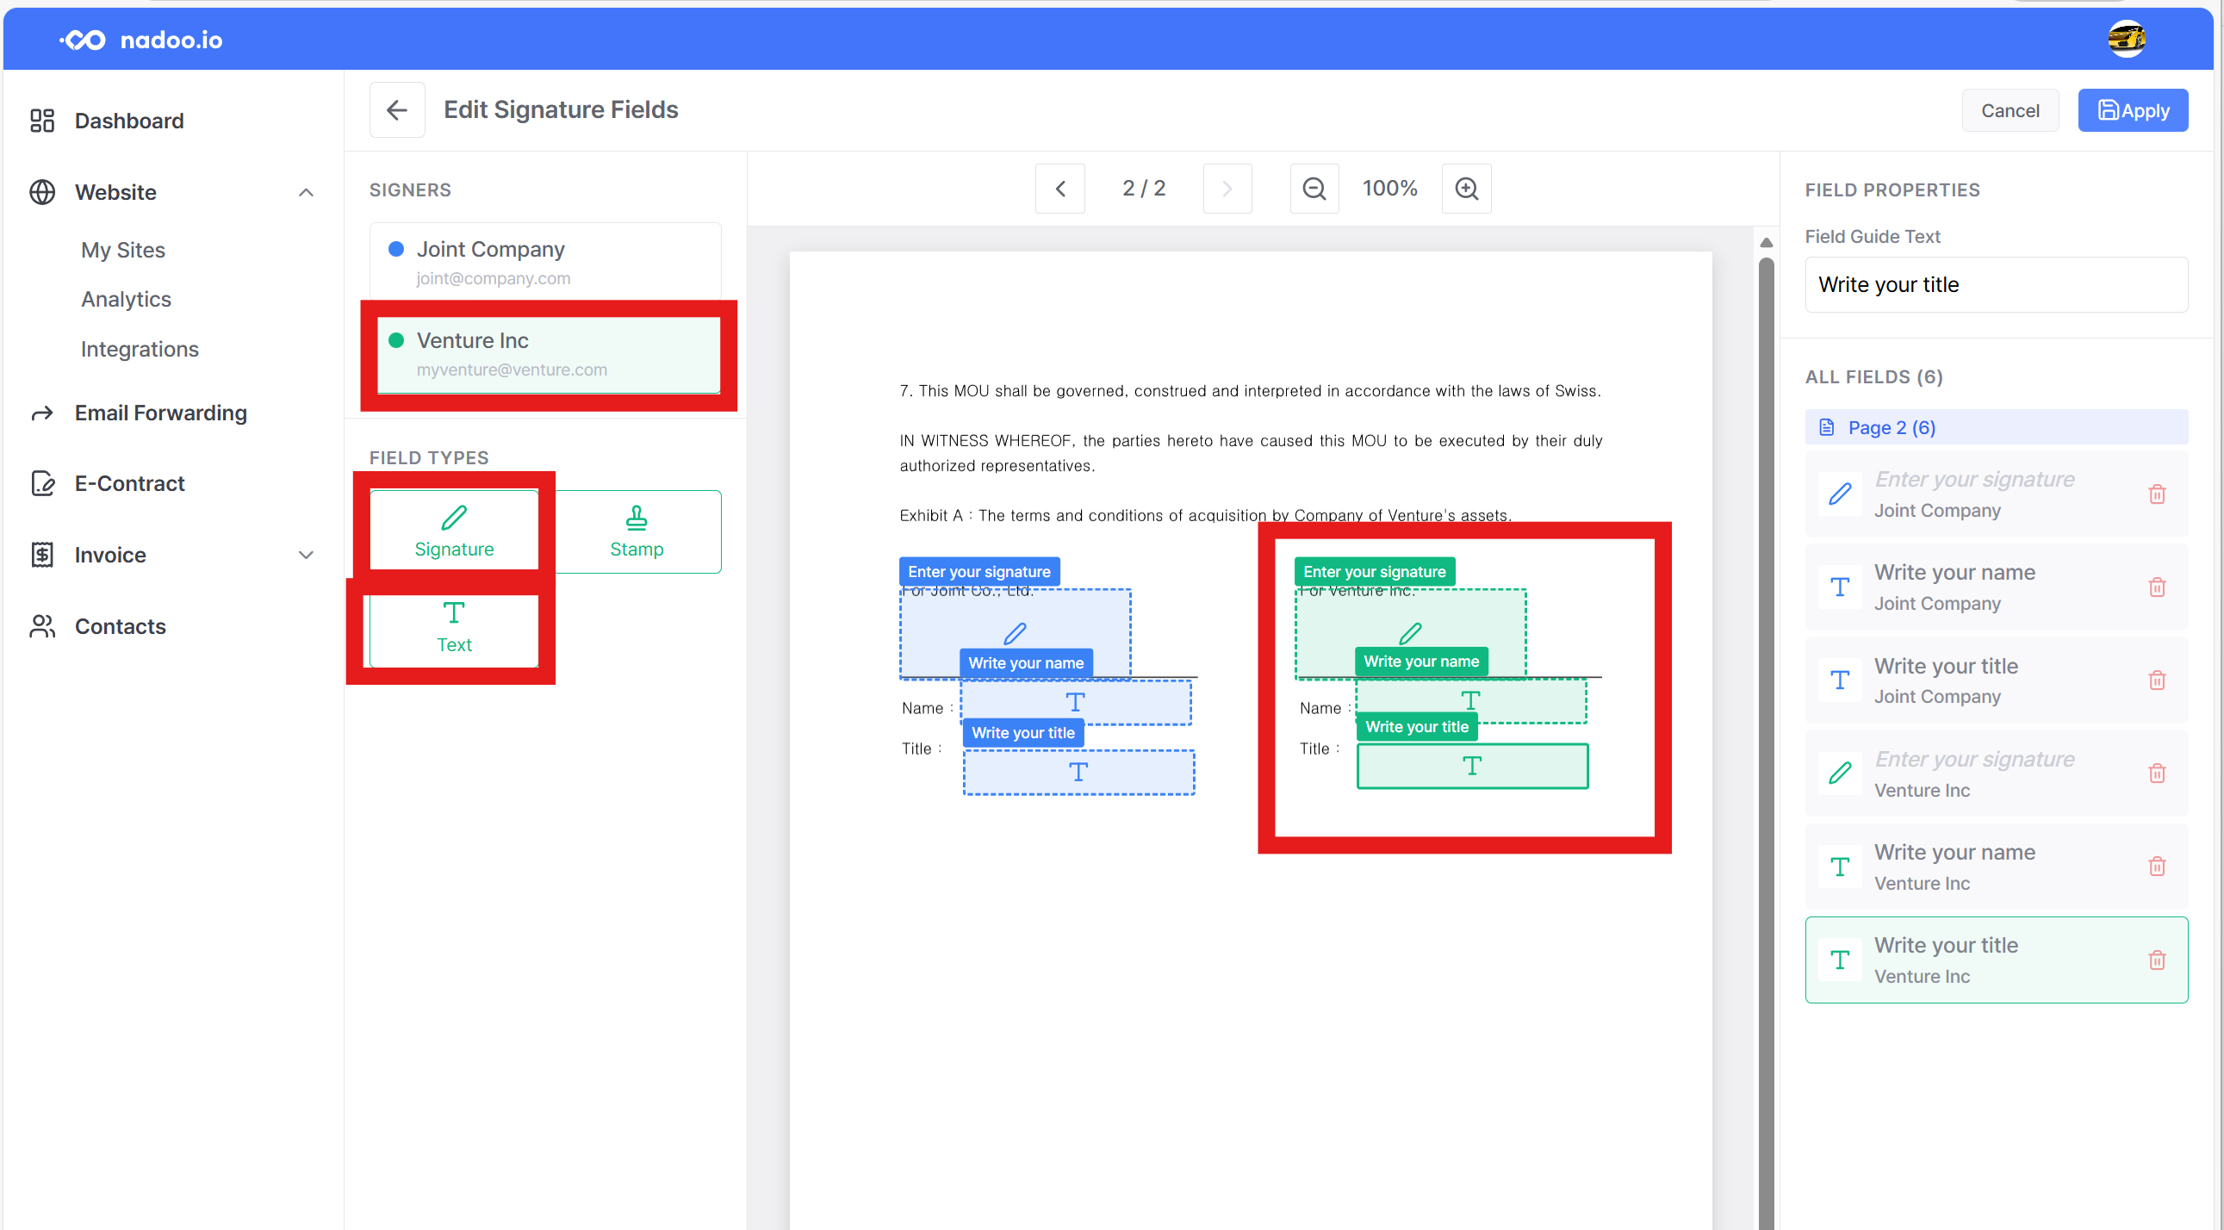This screenshot has height=1230, width=2224.
Task: Delete Joint Company 'Write your title' field
Action: pos(2157,681)
